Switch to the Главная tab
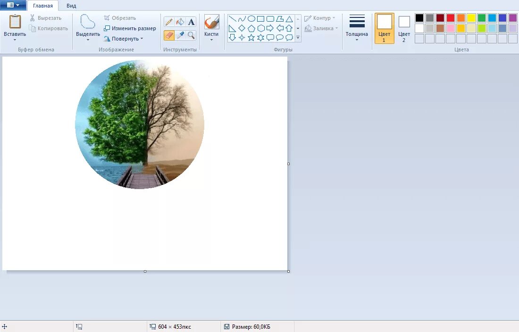 point(42,6)
